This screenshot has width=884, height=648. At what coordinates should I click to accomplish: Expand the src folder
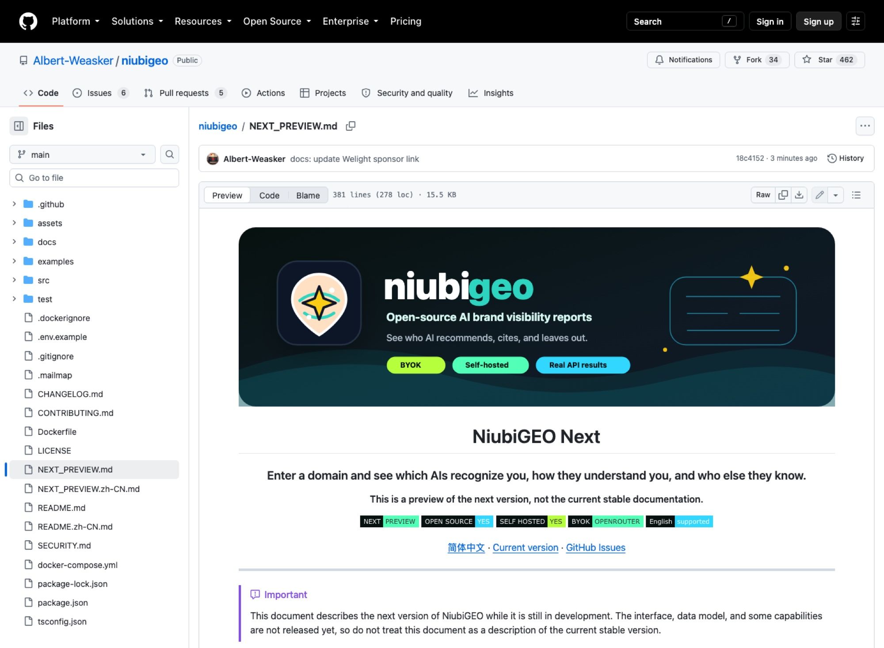(14, 280)
